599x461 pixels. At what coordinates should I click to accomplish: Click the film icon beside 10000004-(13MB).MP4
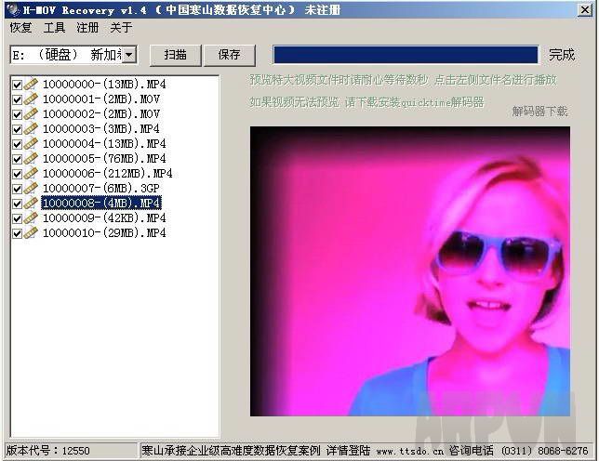click(31, 144)
